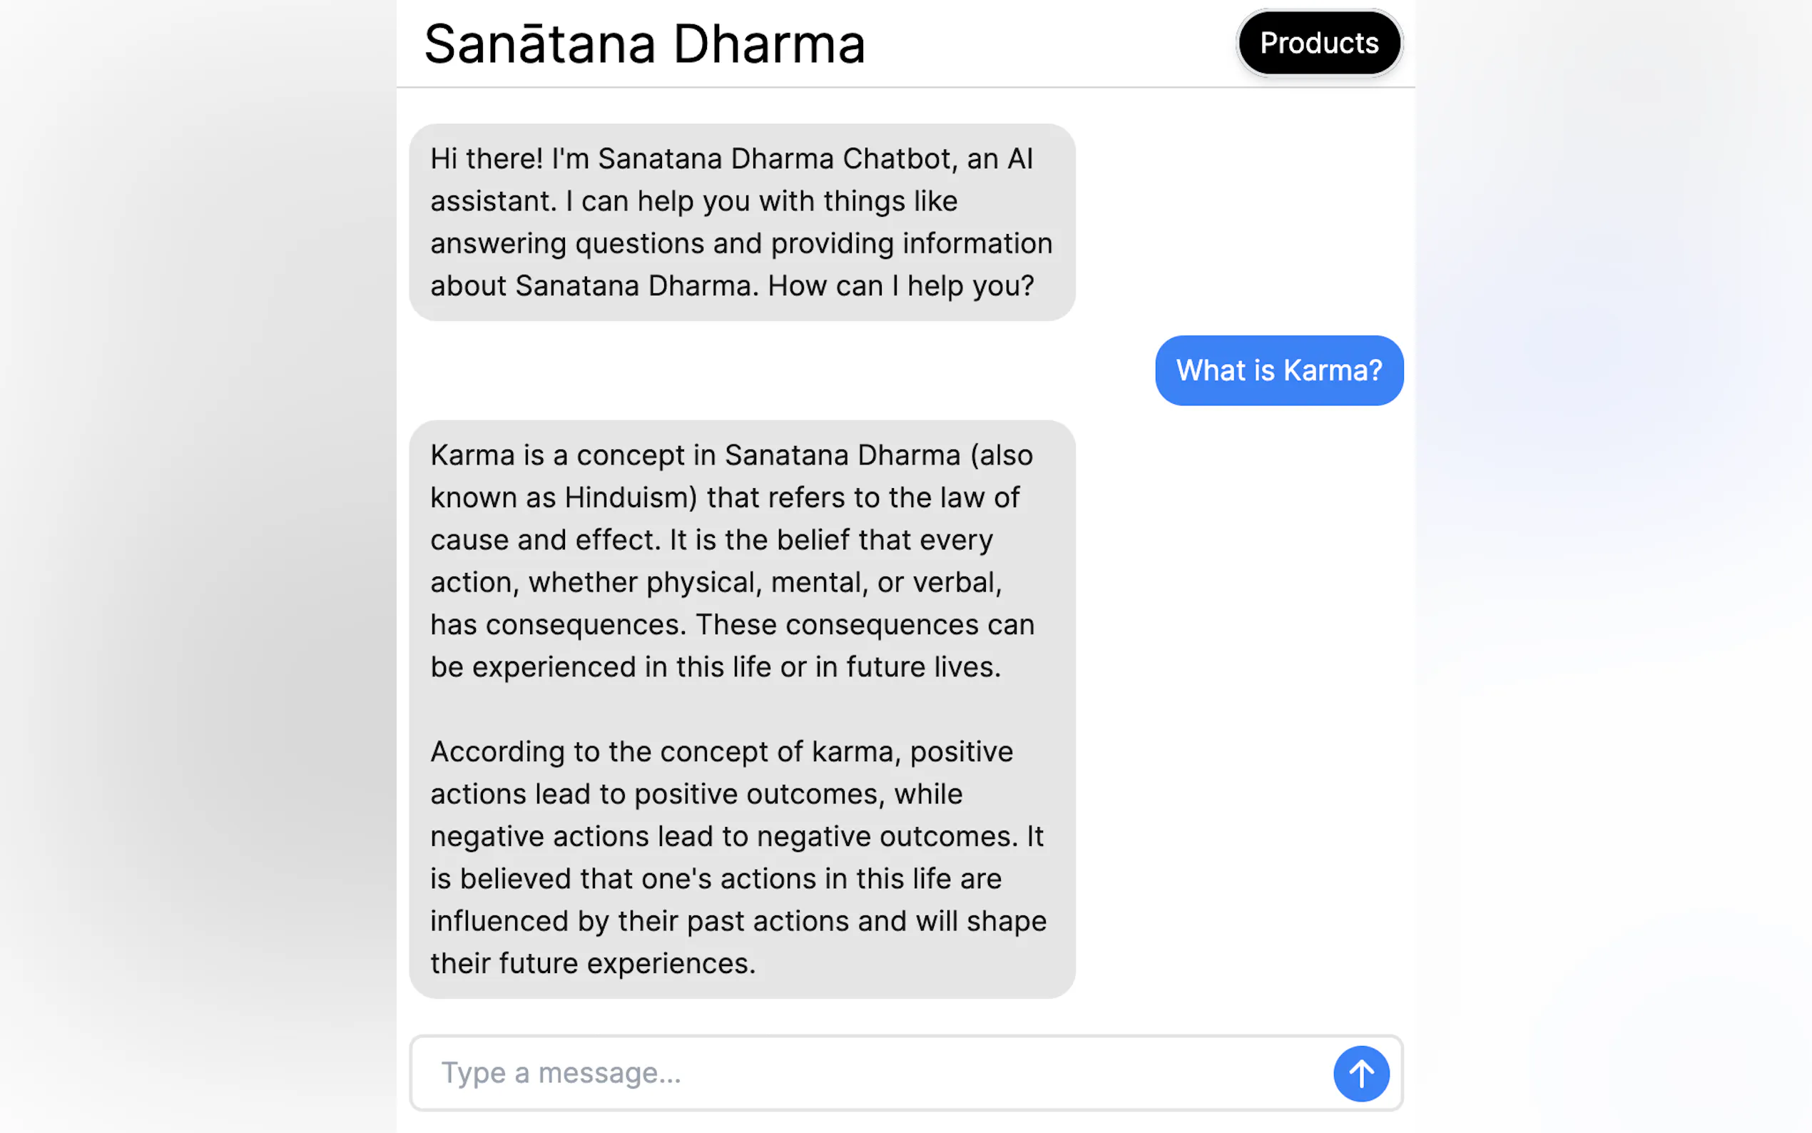
Task: Click the "Karma is a concept" paragraph
Action: (x=731, y=561)
